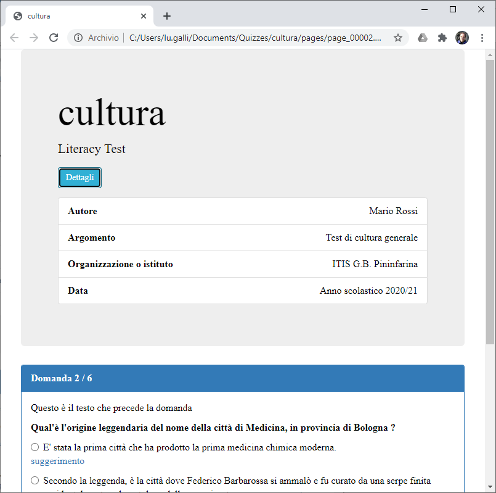
Task: Close the cultura tab
Action: coord(144,16)
